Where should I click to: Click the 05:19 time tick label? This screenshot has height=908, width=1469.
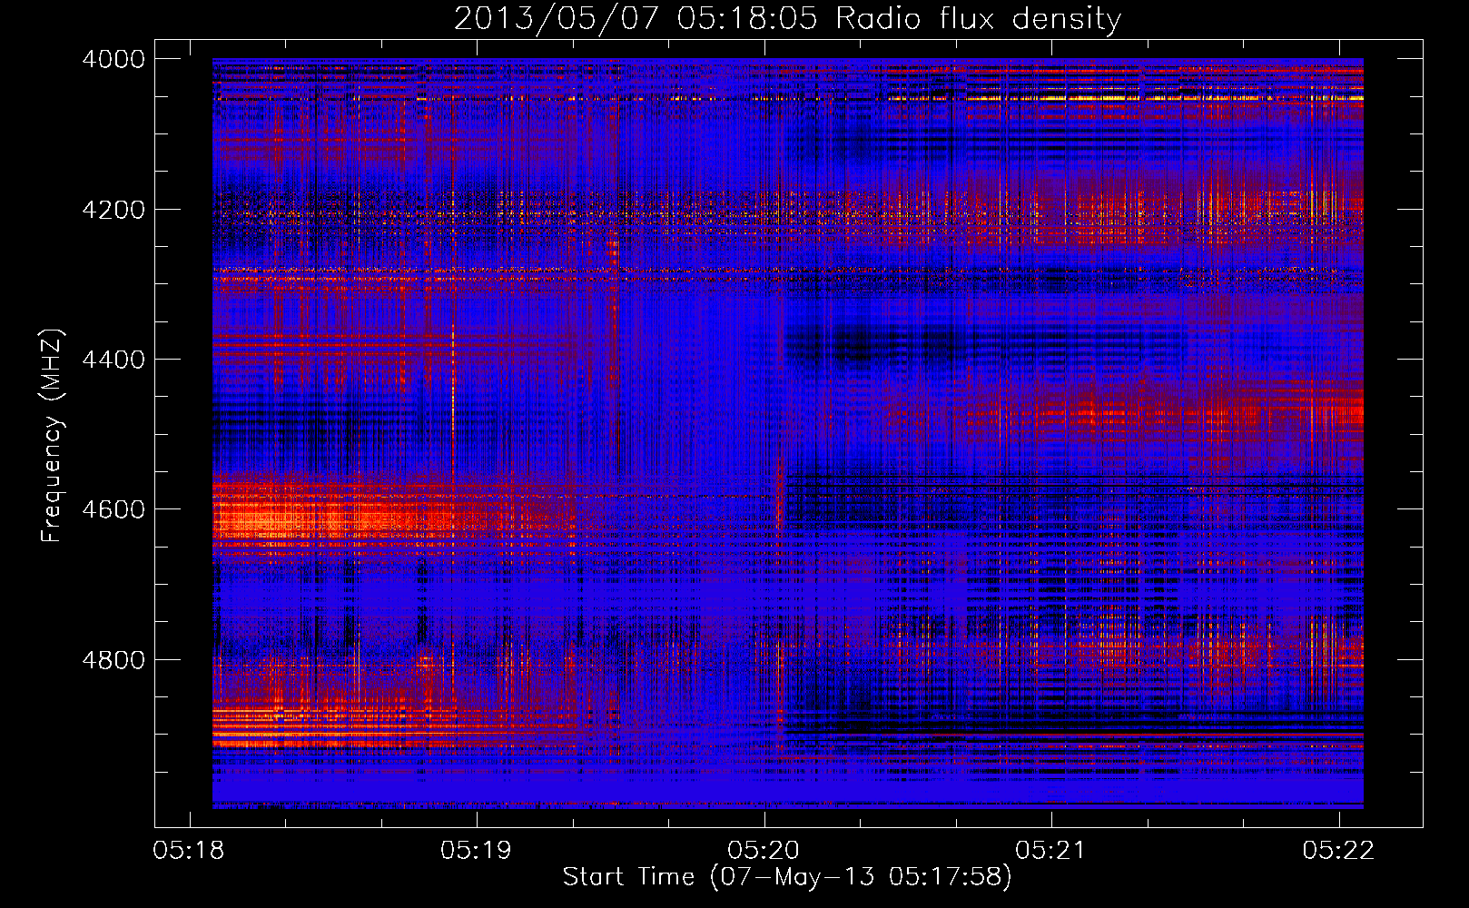tap(476, 851)
